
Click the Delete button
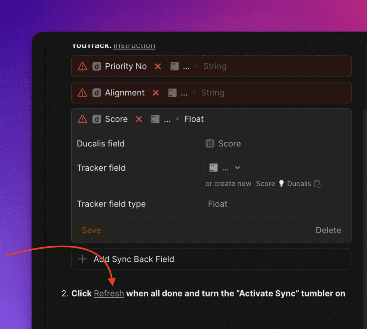click(x=328, y=230)
